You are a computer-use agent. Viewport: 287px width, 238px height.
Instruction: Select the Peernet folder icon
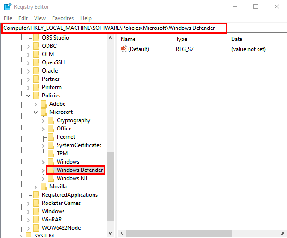[x=51, y=137]
